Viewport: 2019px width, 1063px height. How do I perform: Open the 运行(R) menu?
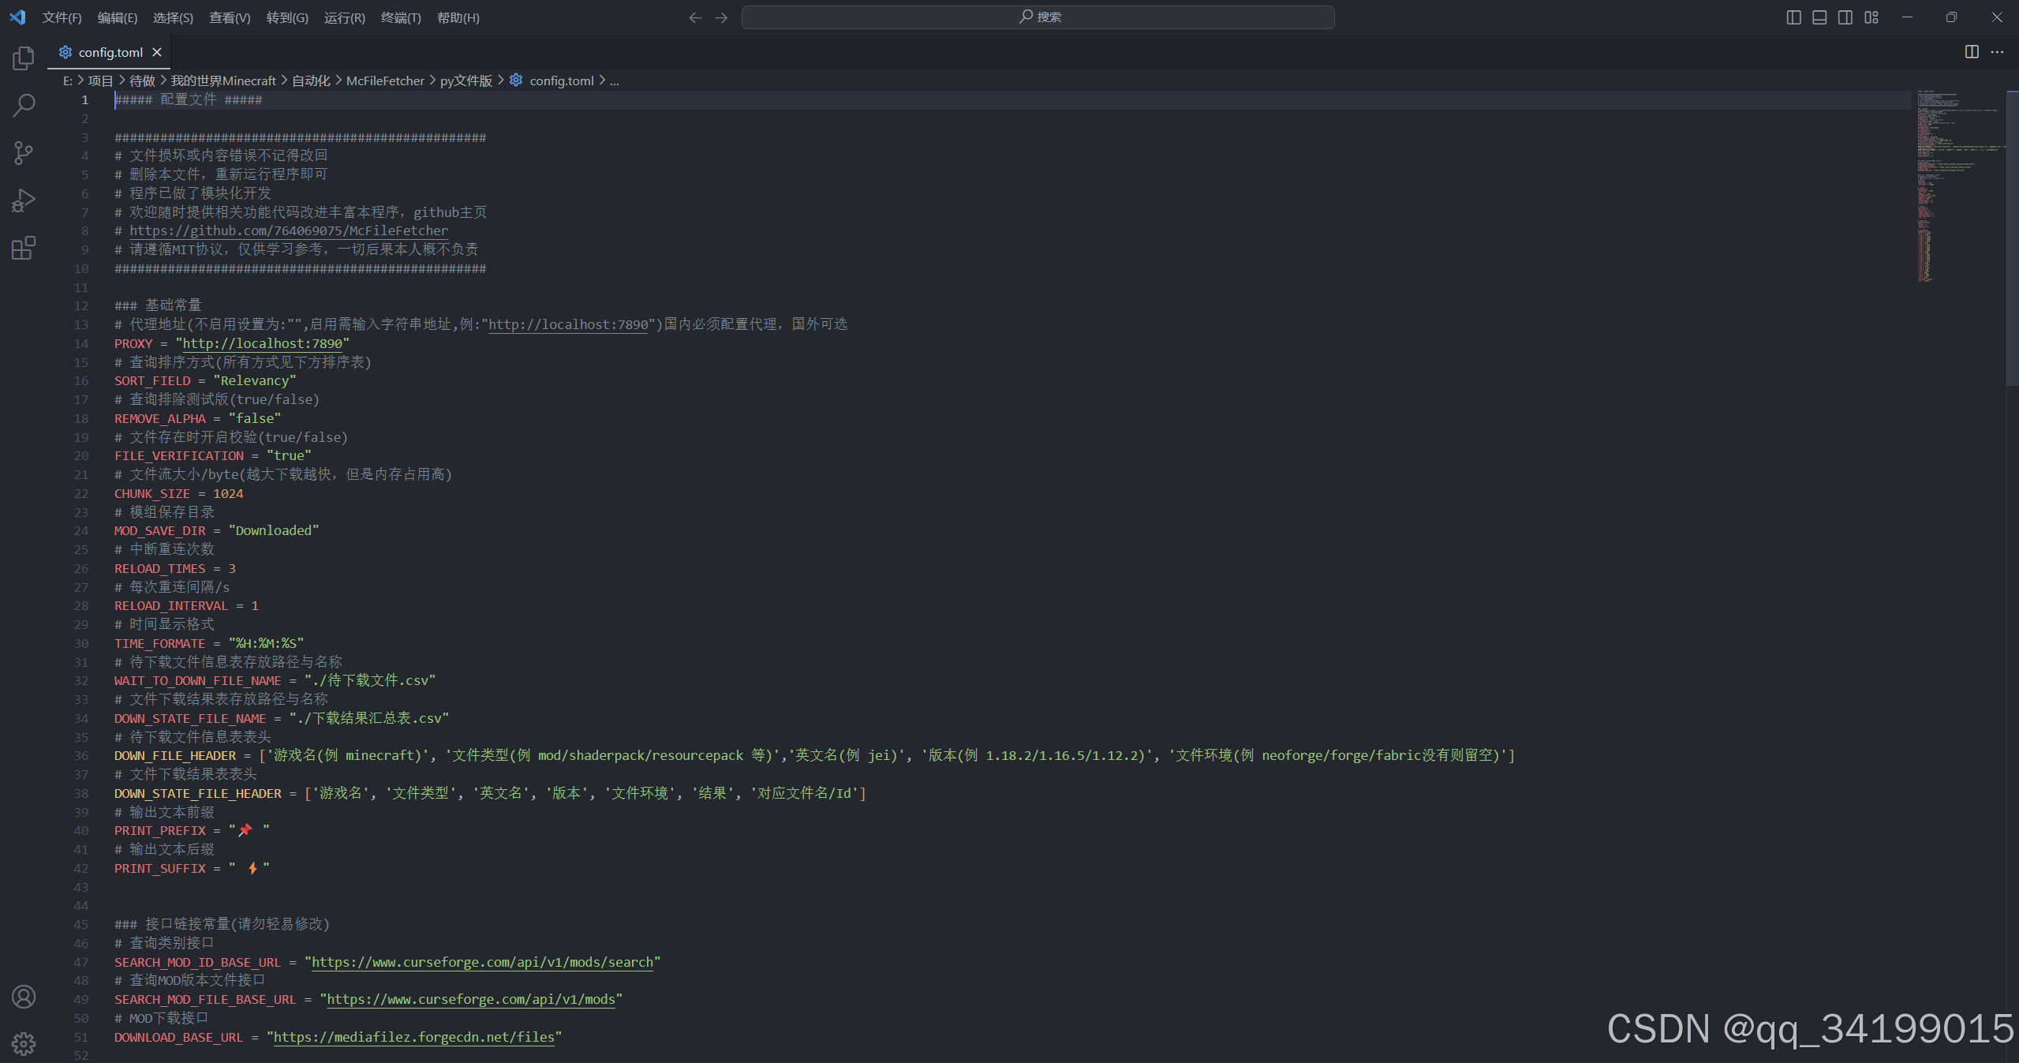click(344, 17)
